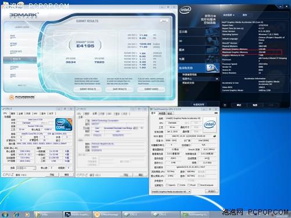The image size is (291, 218).
Task: Click the SUBMIT RESULTS button in 3DMark
Action: click(88, 89)
